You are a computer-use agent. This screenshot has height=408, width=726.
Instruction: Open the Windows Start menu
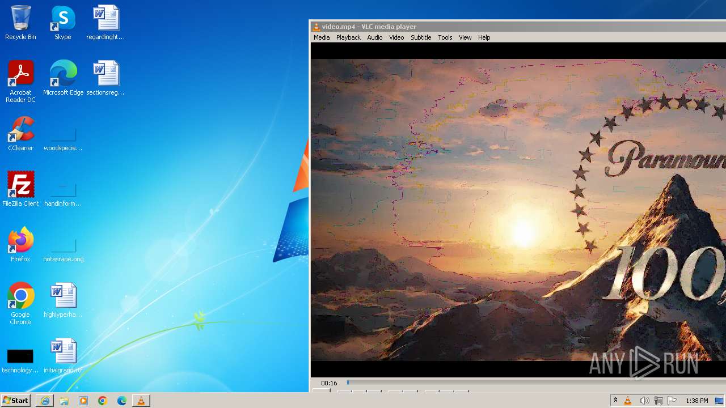16,401
